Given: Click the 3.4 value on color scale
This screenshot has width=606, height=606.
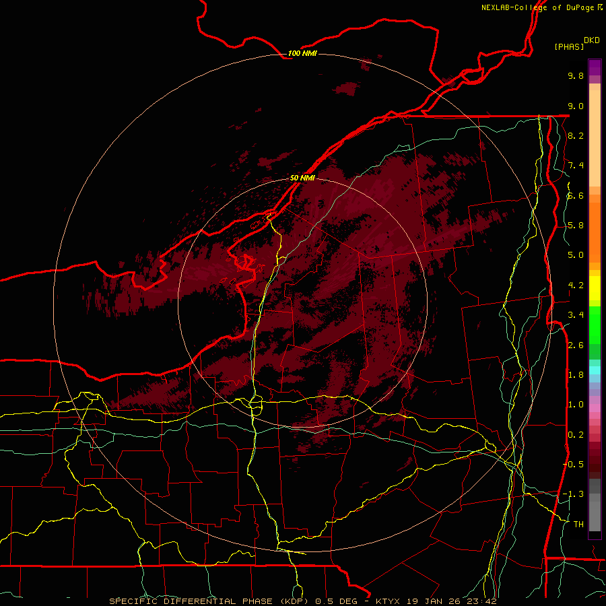Looking at the screenshot, I should click(x=576, y=315).
